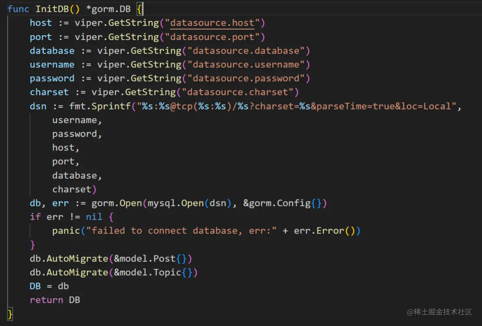482x326 pixels.
Task: Click the closing brace of the if block
Action: point(32,245)
